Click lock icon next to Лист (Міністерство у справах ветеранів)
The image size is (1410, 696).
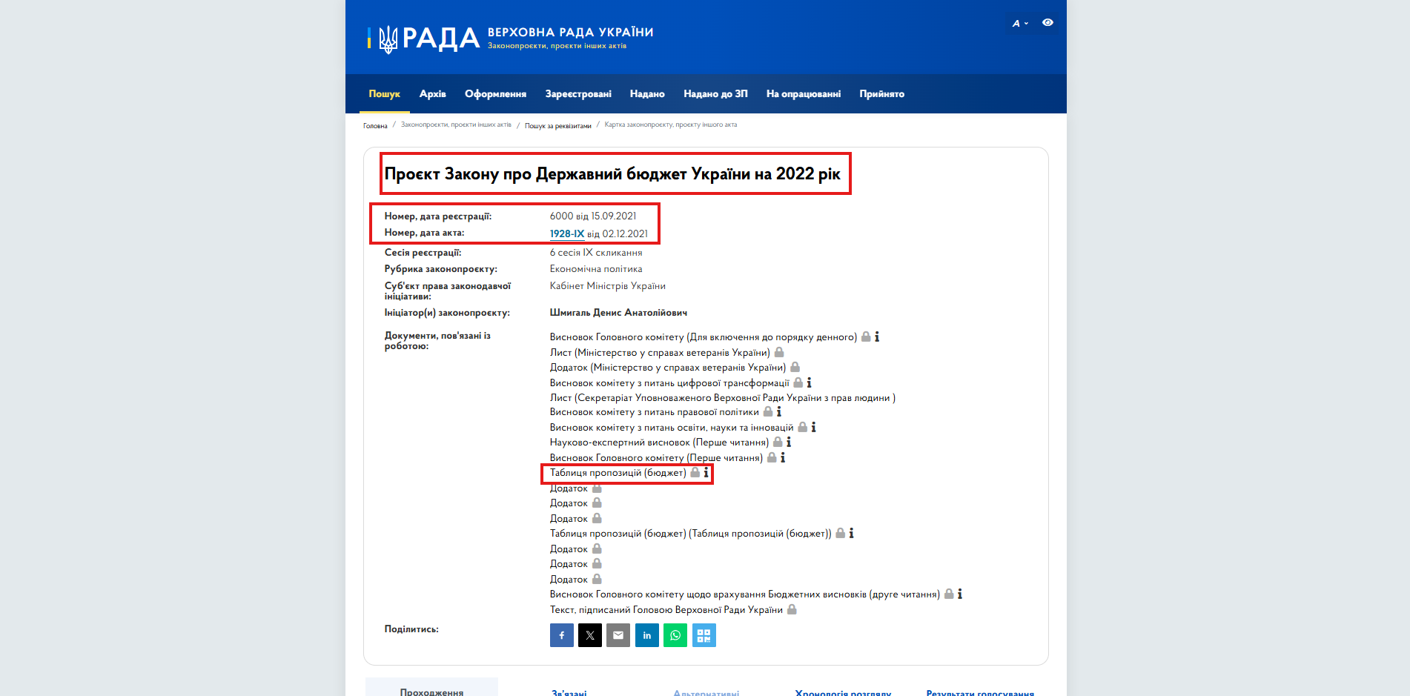tap(779, 352)
